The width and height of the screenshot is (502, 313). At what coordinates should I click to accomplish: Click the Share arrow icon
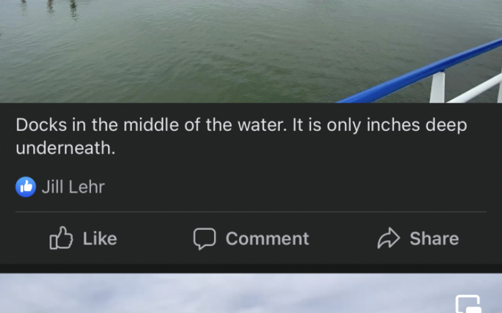tap(389, 239)
